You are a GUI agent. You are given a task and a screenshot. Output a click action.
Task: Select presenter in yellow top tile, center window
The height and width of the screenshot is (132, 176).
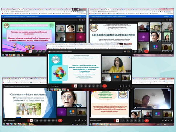point(116,64)
